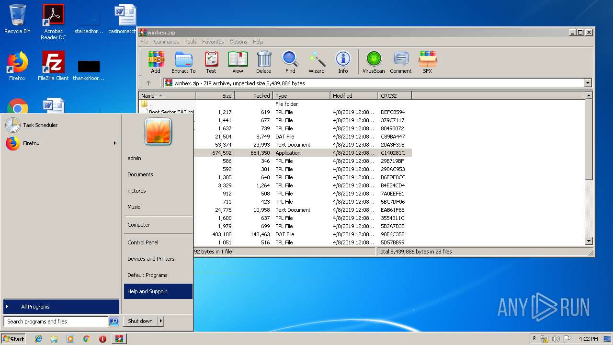Click the search programs and files box

[56, 322]
